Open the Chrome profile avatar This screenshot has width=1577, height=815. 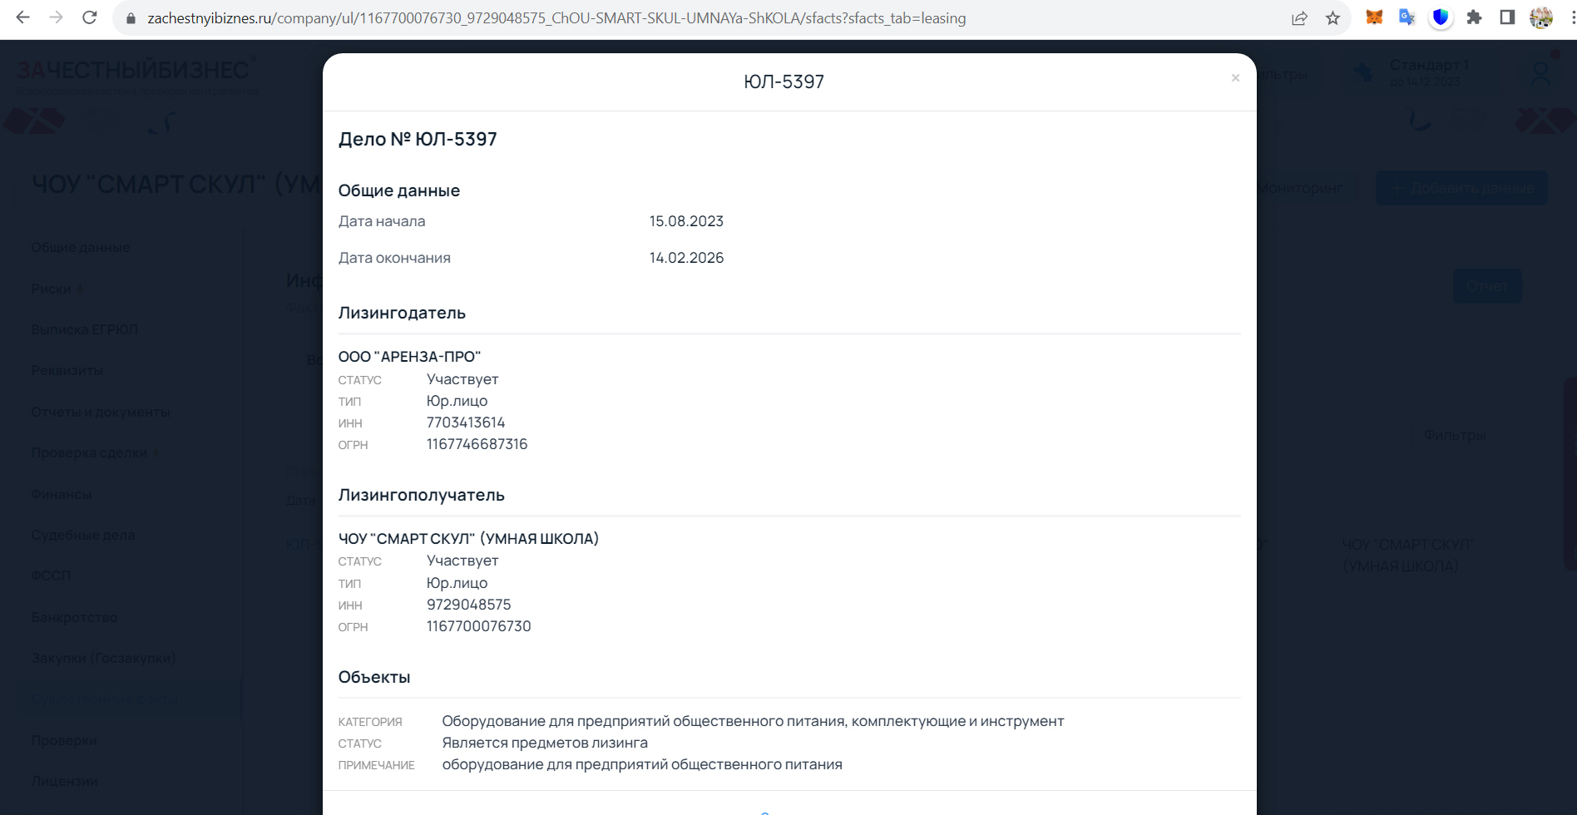click(x=1540, y=17)
